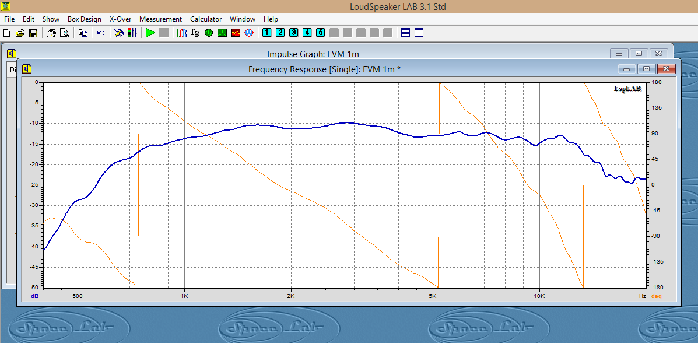Open the fg function generator icon

coord(195,33)
